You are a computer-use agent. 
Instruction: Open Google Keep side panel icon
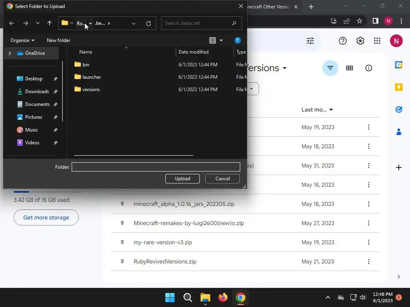point(398,87)
